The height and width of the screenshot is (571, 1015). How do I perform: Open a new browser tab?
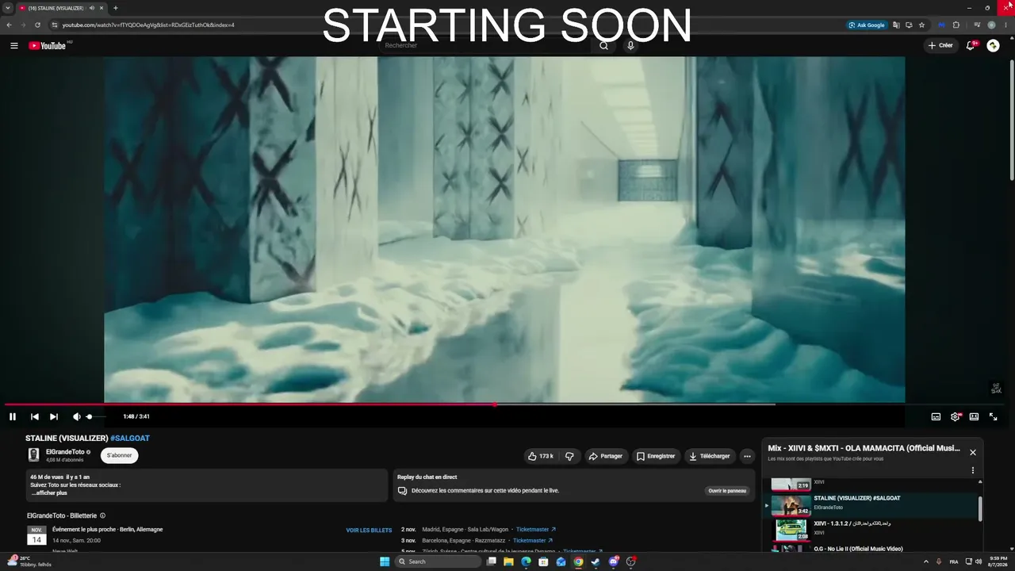point(116,8)
